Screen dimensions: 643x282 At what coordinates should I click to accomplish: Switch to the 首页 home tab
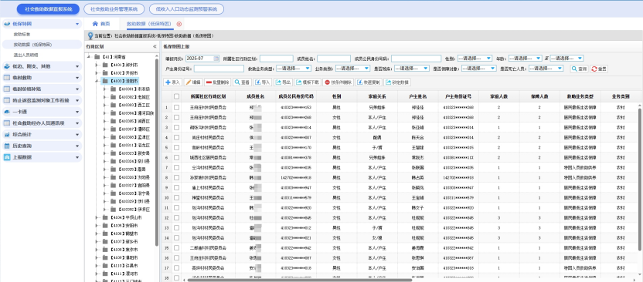pyautogui.click(x=101, y=24)
